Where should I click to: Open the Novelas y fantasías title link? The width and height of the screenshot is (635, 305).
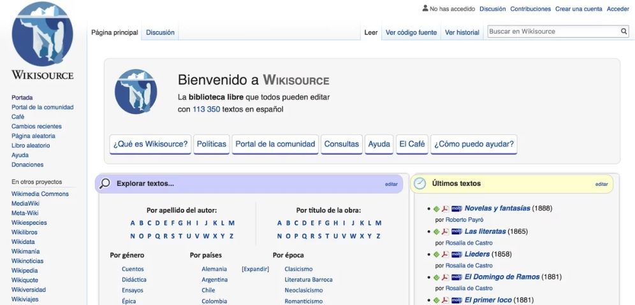pyautogui.click(x=497, y=208)
